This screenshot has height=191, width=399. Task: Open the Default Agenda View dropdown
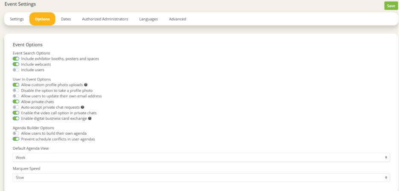click(201, 157)
